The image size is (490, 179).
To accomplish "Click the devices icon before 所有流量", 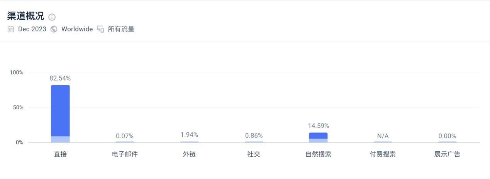I will (100, 29).
